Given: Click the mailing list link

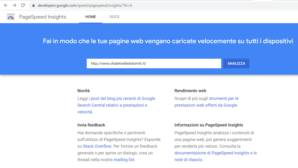Looking at the screenshot, I should pos(124,160).
